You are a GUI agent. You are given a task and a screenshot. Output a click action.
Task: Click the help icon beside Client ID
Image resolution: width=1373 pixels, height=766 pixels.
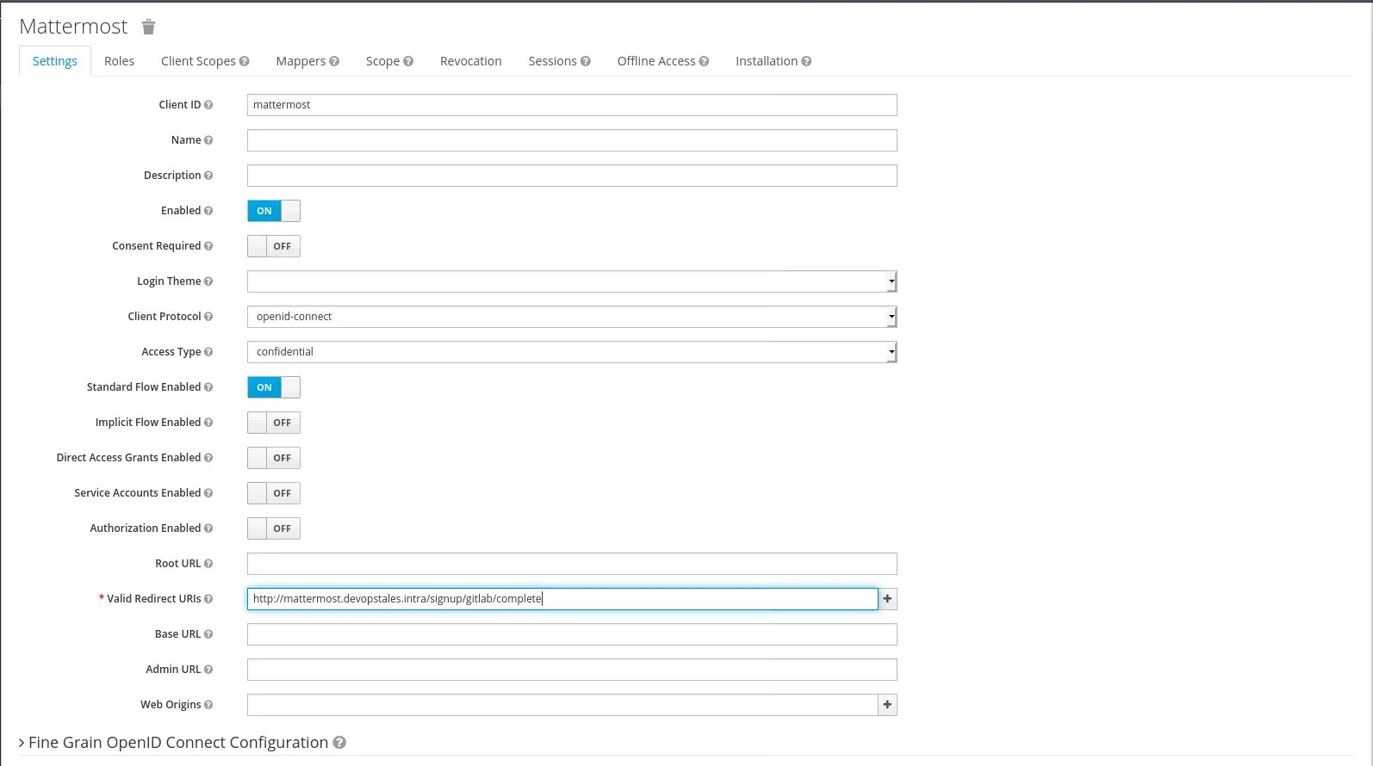coord(208,105)
